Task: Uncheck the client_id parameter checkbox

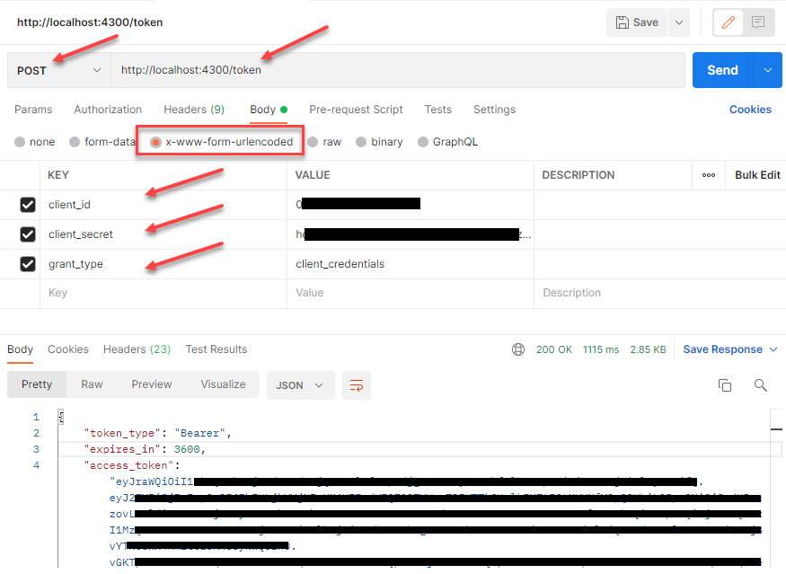Action: [28, 205]
